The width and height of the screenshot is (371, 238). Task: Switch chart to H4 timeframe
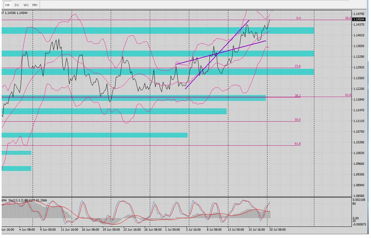[7, 4]
